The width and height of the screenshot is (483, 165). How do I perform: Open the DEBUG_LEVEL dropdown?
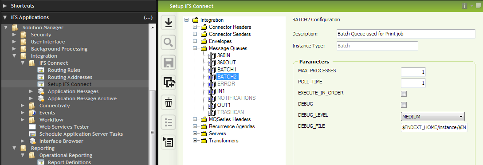point(432,117)
